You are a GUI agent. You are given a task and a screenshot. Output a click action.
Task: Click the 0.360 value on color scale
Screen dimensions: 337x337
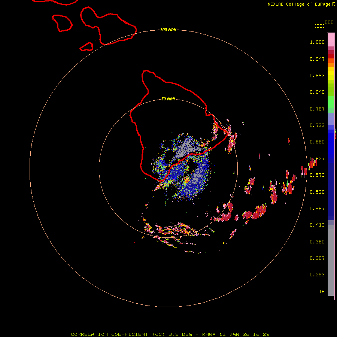(x=317, y=242)
